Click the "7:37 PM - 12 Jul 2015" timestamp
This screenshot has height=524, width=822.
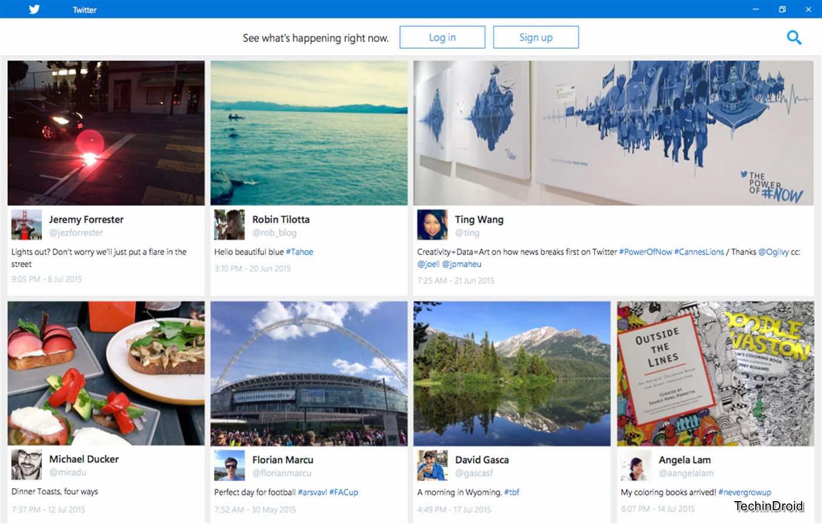[48, 509]
